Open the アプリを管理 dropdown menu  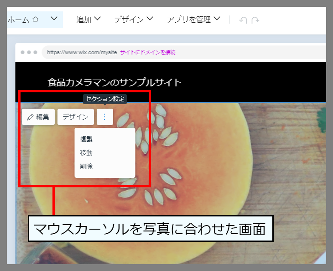point(193,20)
